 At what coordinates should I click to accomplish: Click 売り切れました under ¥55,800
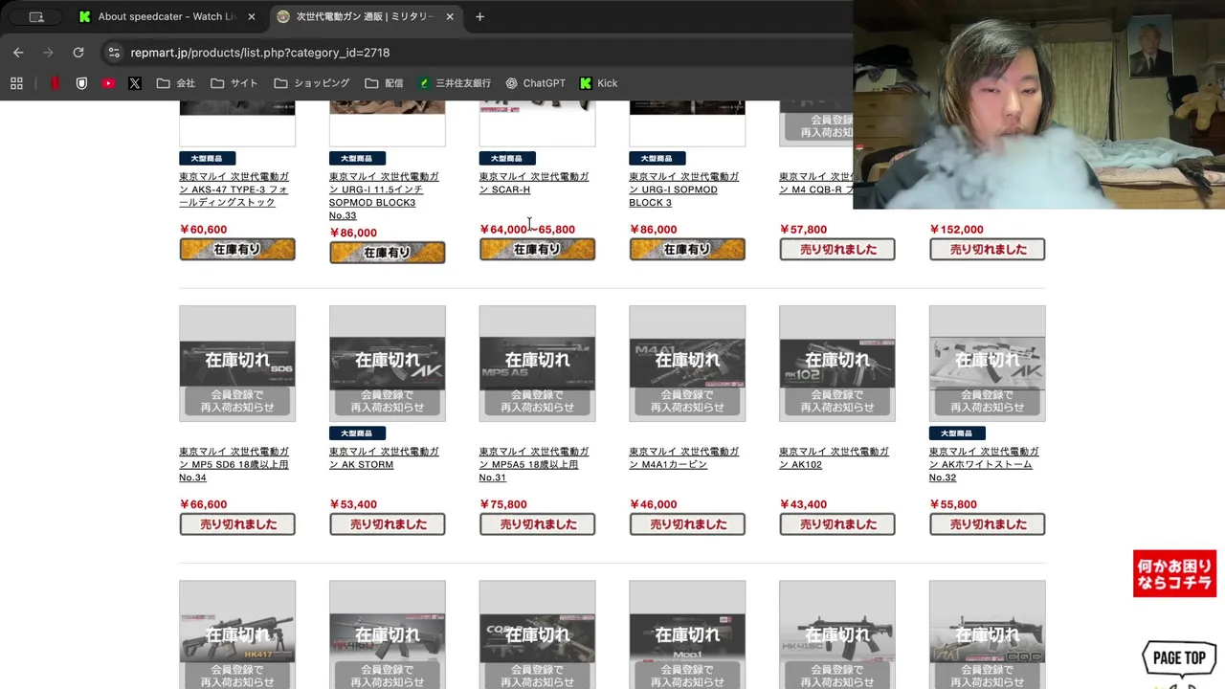(988, 524)
